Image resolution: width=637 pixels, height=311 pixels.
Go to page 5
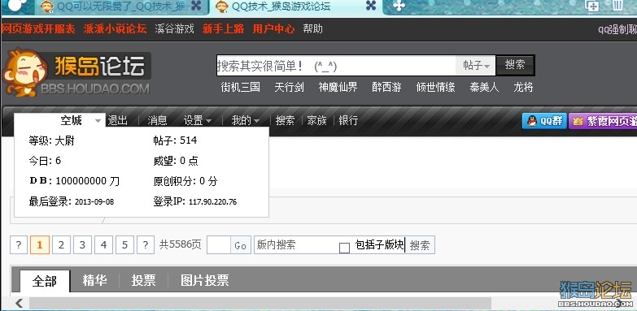point(124,245)
